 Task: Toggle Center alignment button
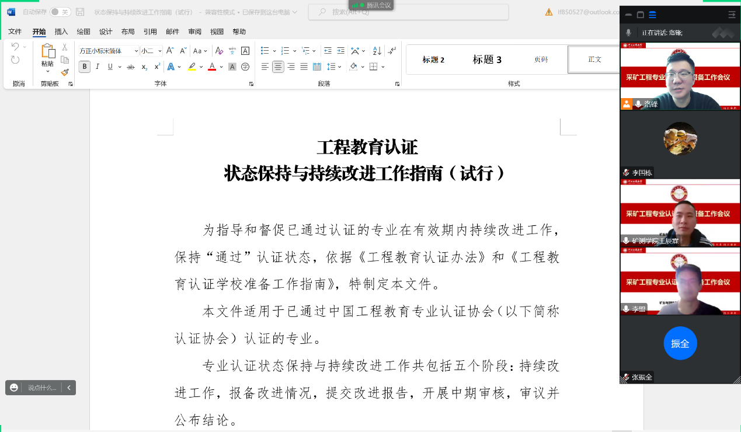coord(278,67)
